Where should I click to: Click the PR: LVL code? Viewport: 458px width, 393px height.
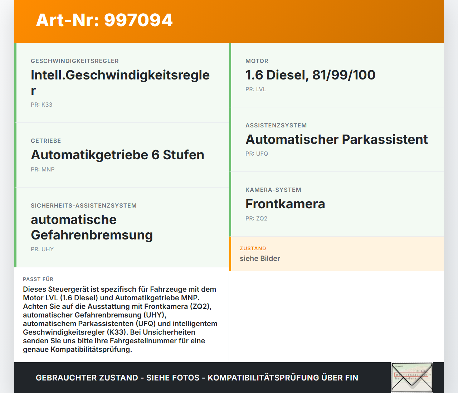[x=256, y=89]
